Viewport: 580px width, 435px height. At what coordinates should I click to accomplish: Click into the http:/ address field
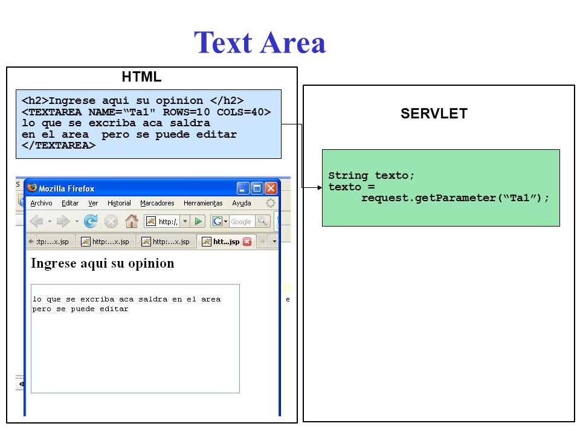pos(169,222)
